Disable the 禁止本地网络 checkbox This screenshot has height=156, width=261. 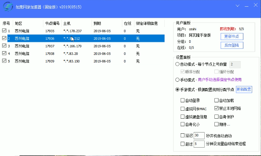click(x=216, y=108)
